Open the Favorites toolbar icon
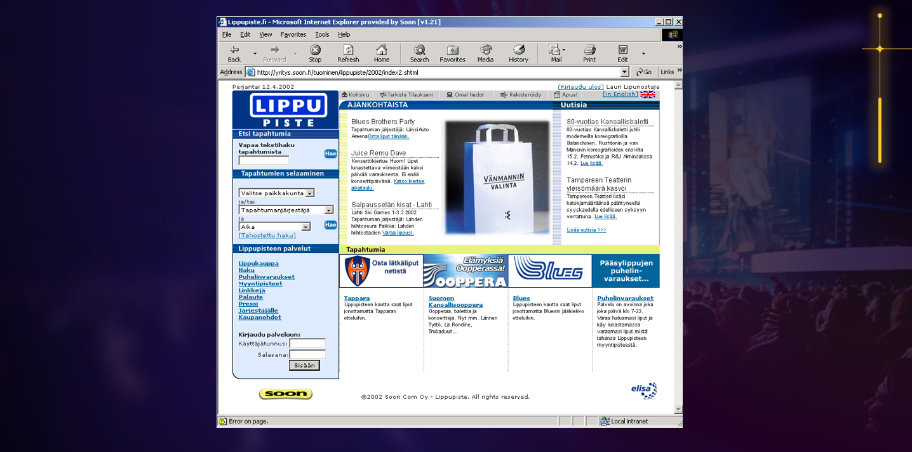The height and width of the screenshot is (452, 912). pos(452,53)
